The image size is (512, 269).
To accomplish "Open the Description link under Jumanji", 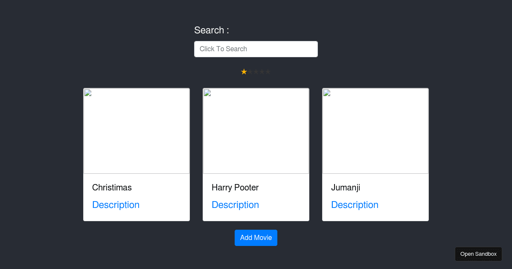I will coord(355,205).
